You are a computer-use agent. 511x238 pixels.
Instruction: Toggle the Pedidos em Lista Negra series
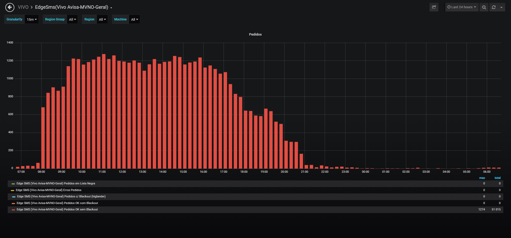point(56,184)
